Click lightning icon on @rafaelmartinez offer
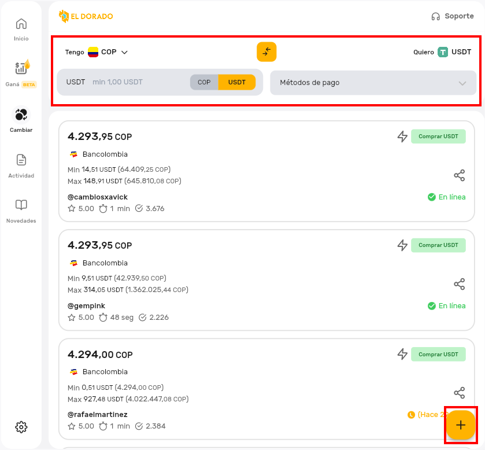Viewport: 485px width, 450px height. click(402, 354)
